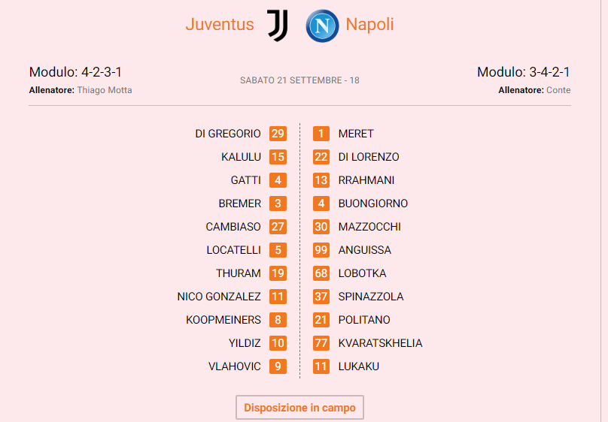Click coach name Thiago Motta
The height and width of the screenshot is (422, 608).
point(105,90)
